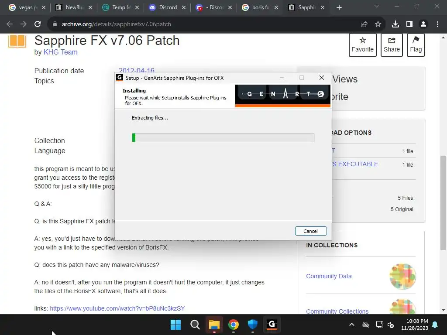Open Windows taskbar search
Screen dimensions: 447x335
tap(195, 325)
